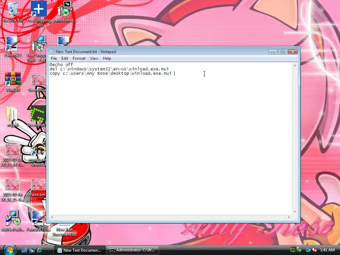Image resolution: width=340 pixels, height=255 pixels.
Task: Open the mypal folder on desktop
Action: coord(13,116)
